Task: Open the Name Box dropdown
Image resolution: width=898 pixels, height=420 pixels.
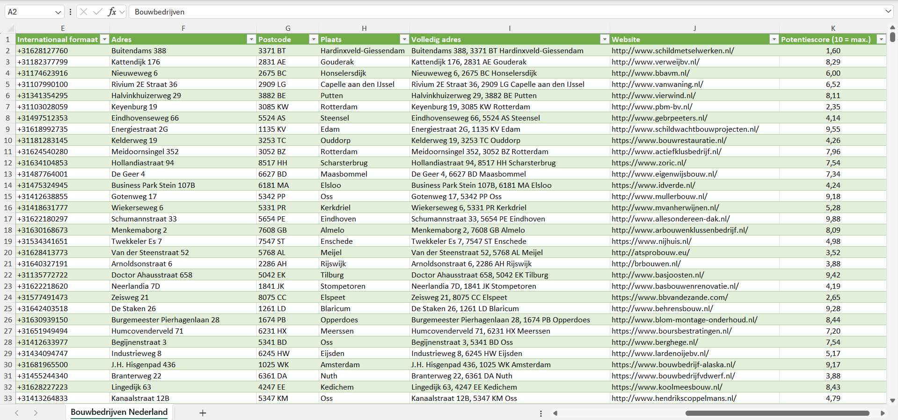Action: [x=58, y=12]
